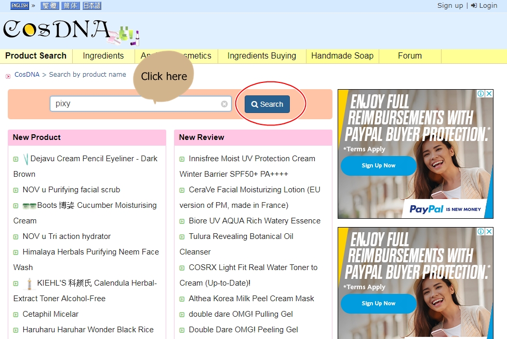507x339 pixels.
Task: Open NOV u Tri action hydrator
Action: (x=66, y=236)
